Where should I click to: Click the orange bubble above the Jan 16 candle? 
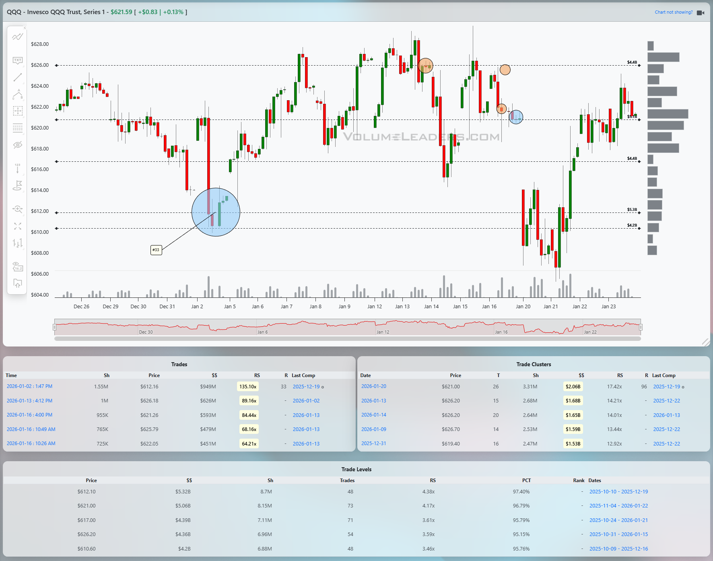pos(505,70)
